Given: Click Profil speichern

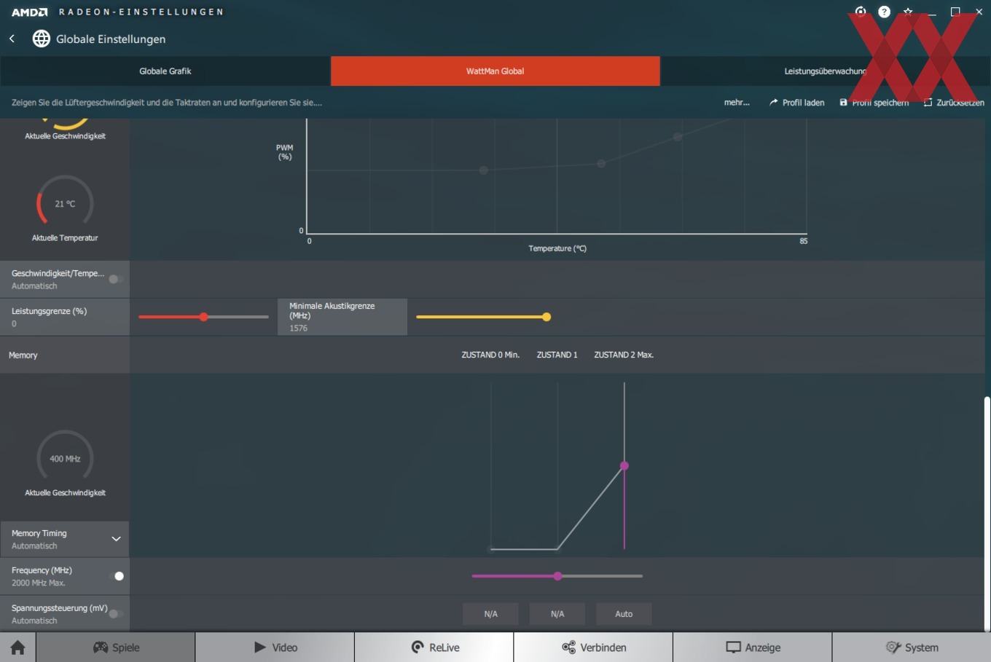Looking at the screenshot, I should click(x=874, y=103).
